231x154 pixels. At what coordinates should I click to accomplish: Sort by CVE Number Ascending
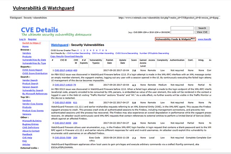103,53
